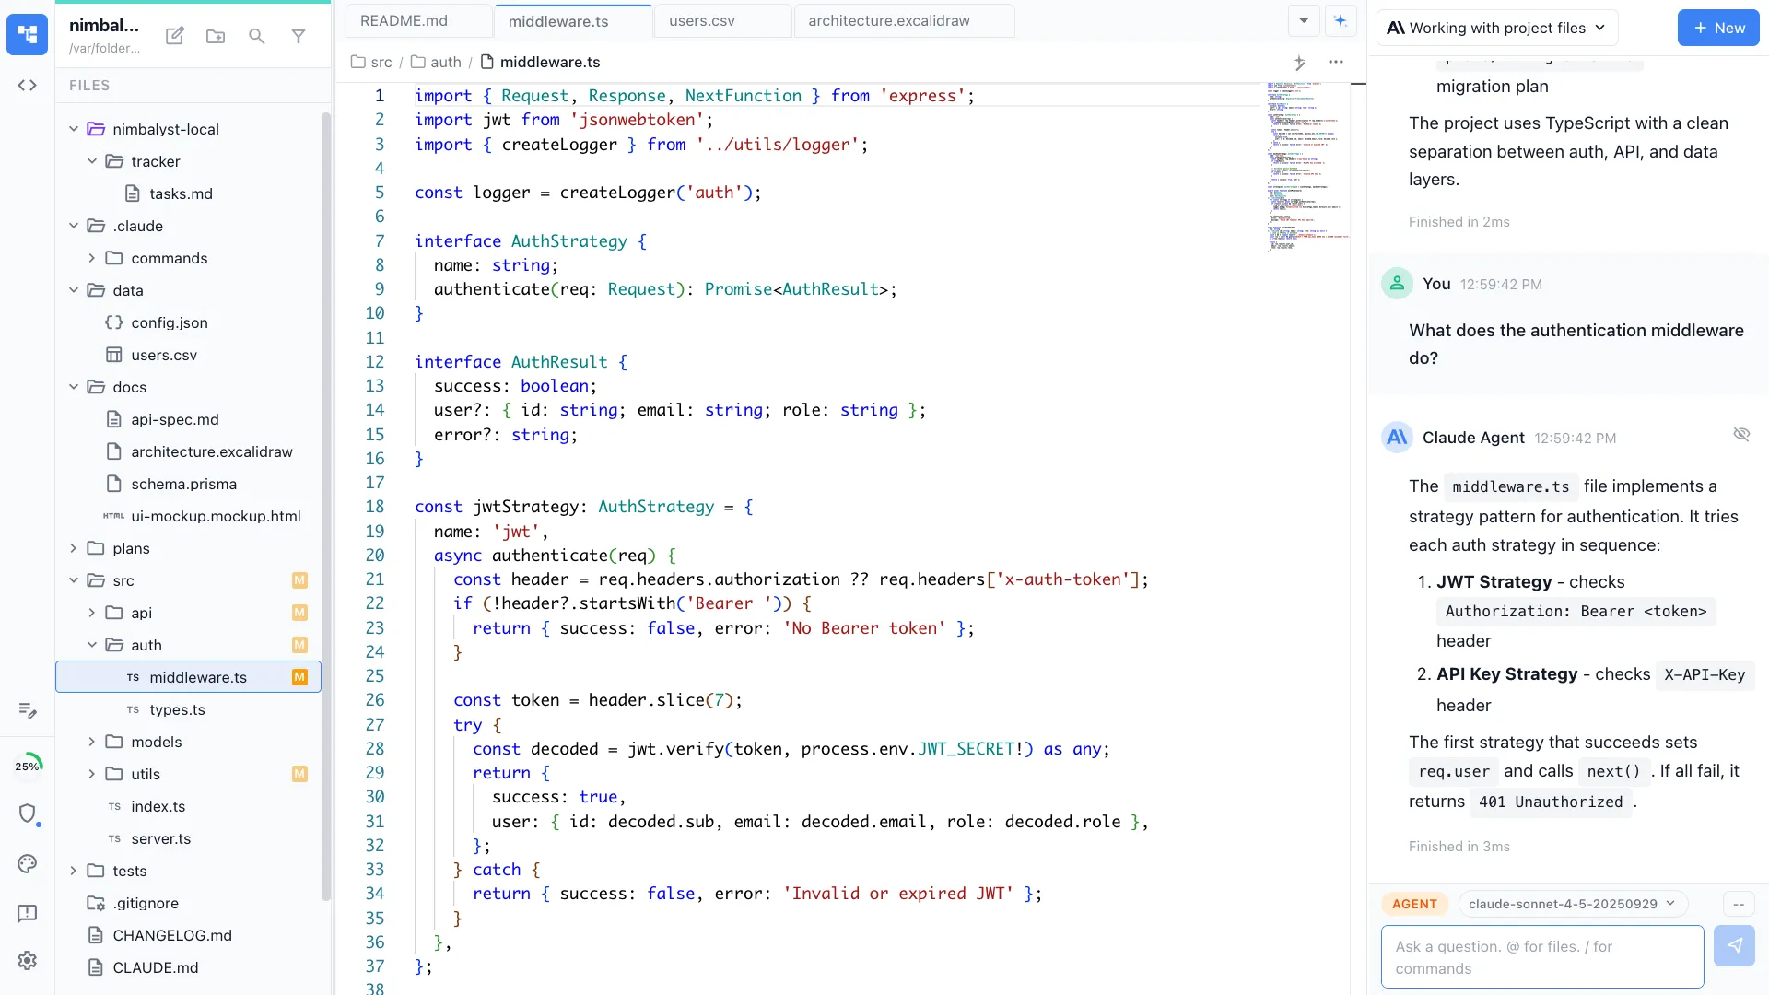Viewport: 1769px width, 995px height.
Task: Expand the commands folder under .claude
Action: tap(91, 258)
